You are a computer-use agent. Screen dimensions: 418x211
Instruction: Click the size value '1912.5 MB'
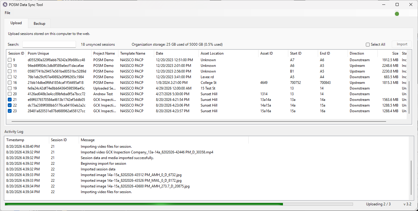pyautogui.click(x=390, y=60)
